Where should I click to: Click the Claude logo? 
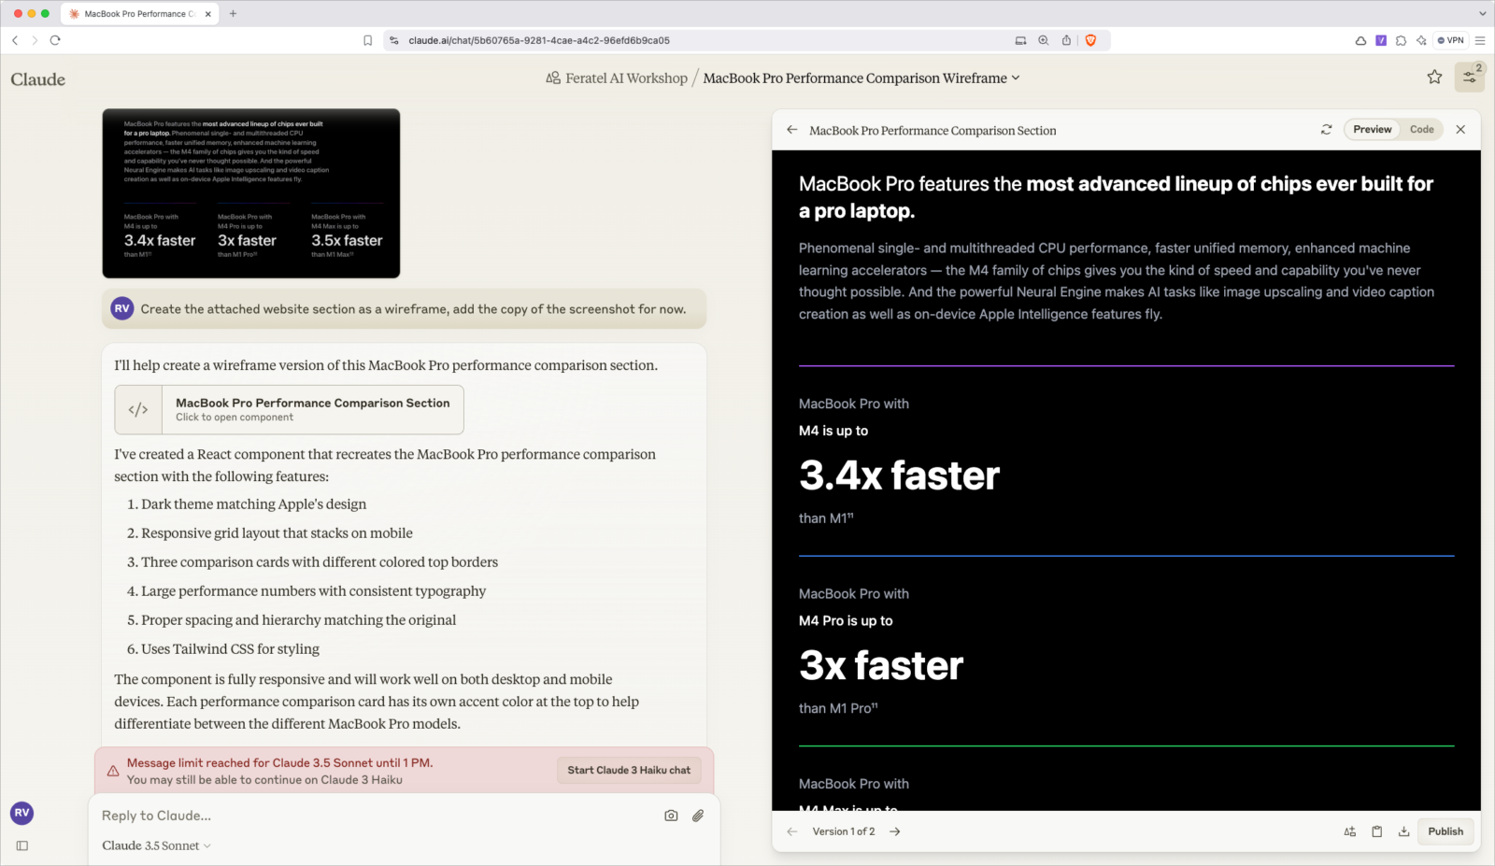point(38,79)
